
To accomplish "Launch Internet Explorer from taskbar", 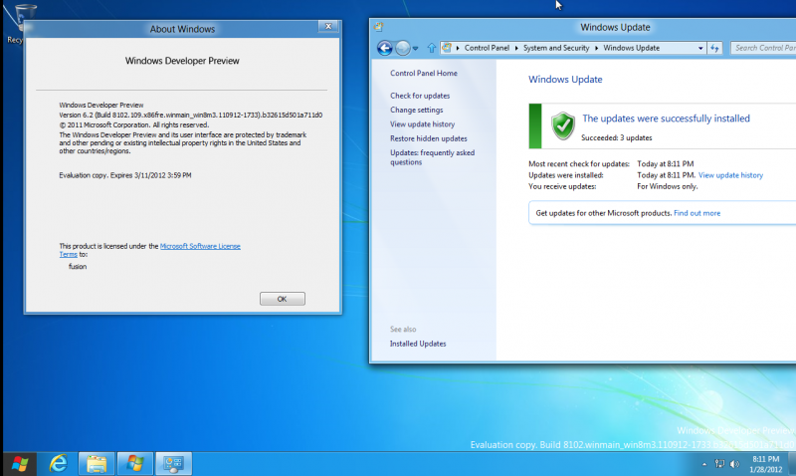I will point(58,463).
